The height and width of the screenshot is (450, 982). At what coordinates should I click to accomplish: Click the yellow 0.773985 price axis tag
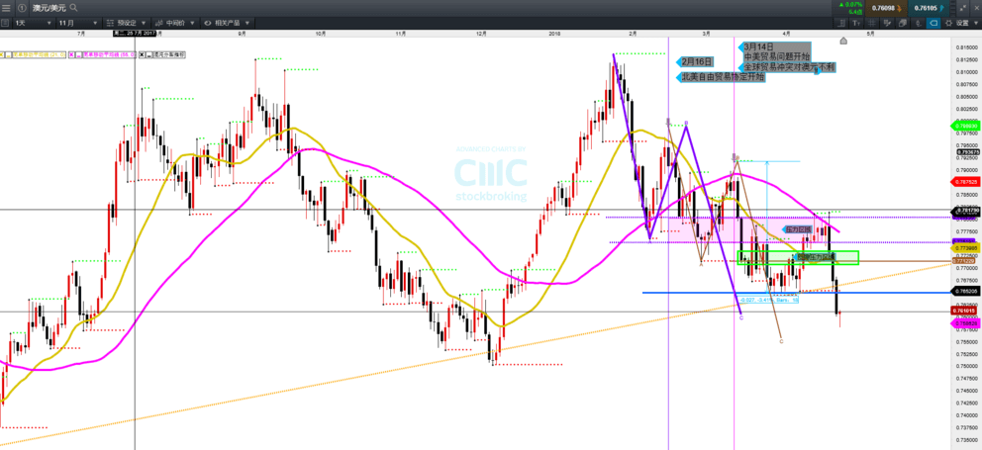coord(965,248)
